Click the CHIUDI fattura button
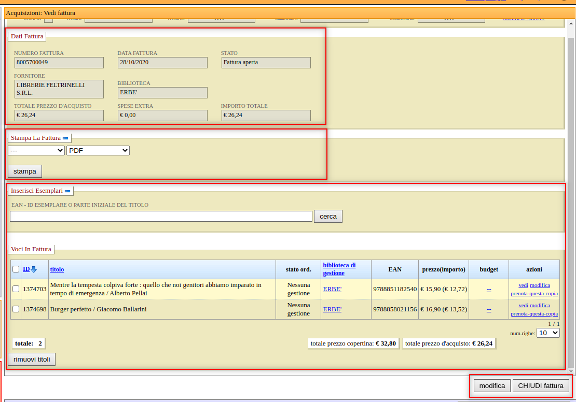The width and height of the screenshot is (576, 402). coord(541,386)
